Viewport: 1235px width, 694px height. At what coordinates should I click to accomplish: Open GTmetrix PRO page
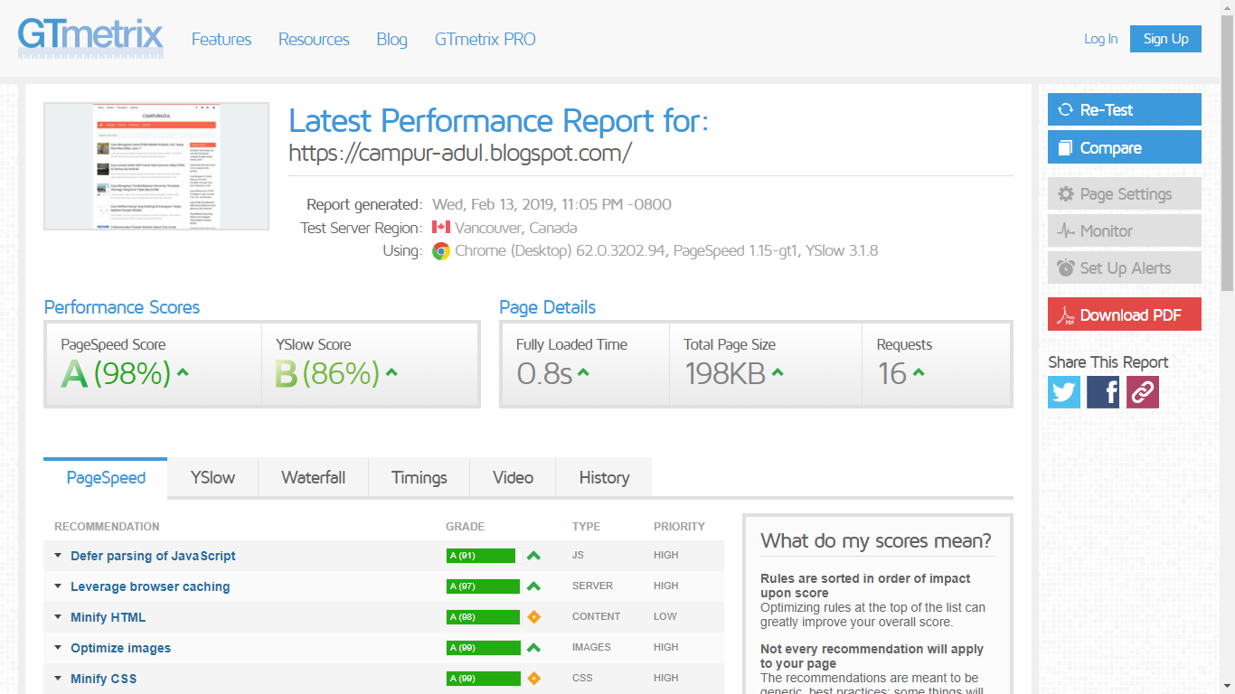pos(486,39)
